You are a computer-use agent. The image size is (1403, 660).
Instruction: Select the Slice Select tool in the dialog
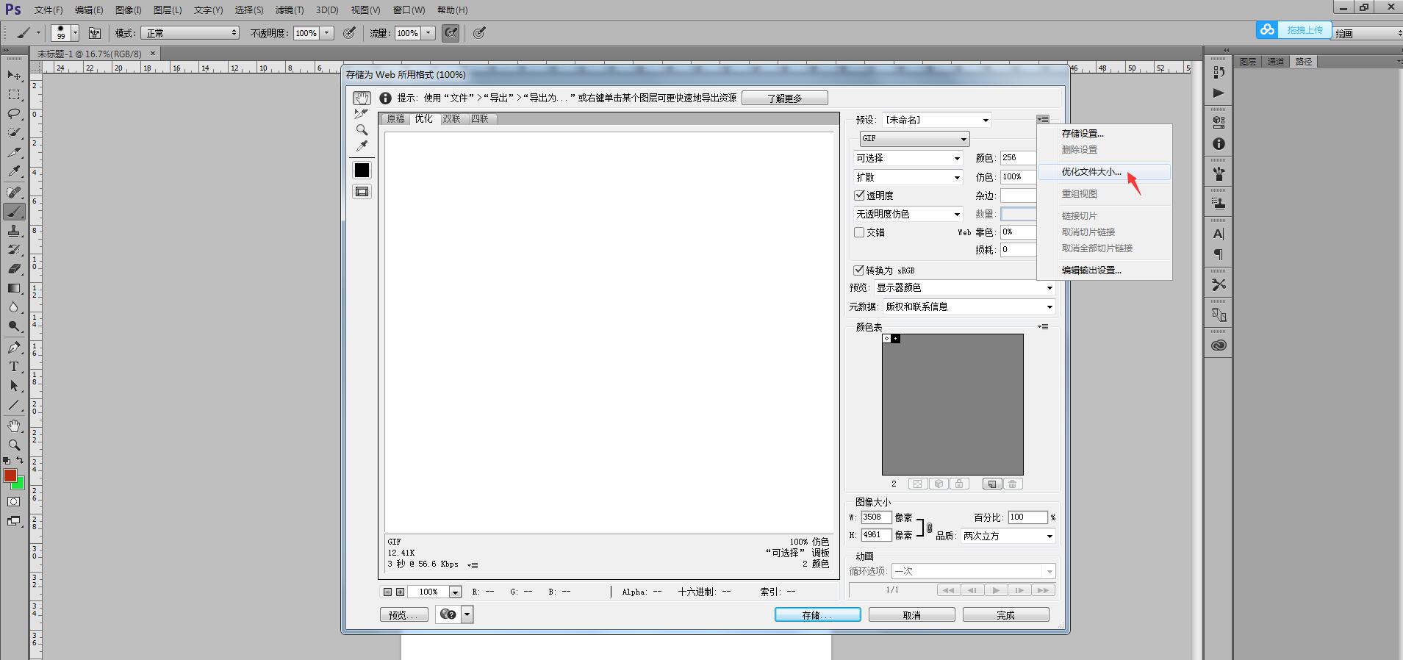(361, 114)
